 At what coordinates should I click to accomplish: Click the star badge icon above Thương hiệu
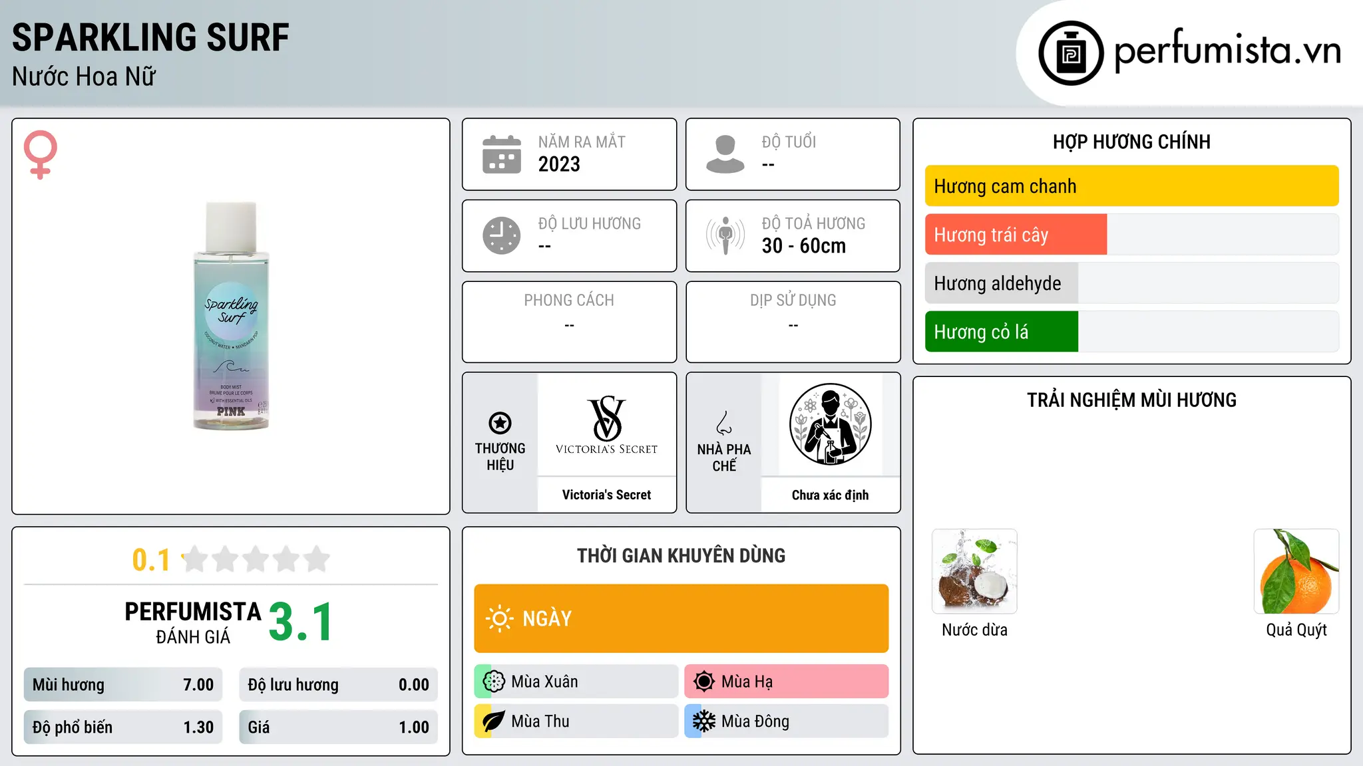point(500,423)
